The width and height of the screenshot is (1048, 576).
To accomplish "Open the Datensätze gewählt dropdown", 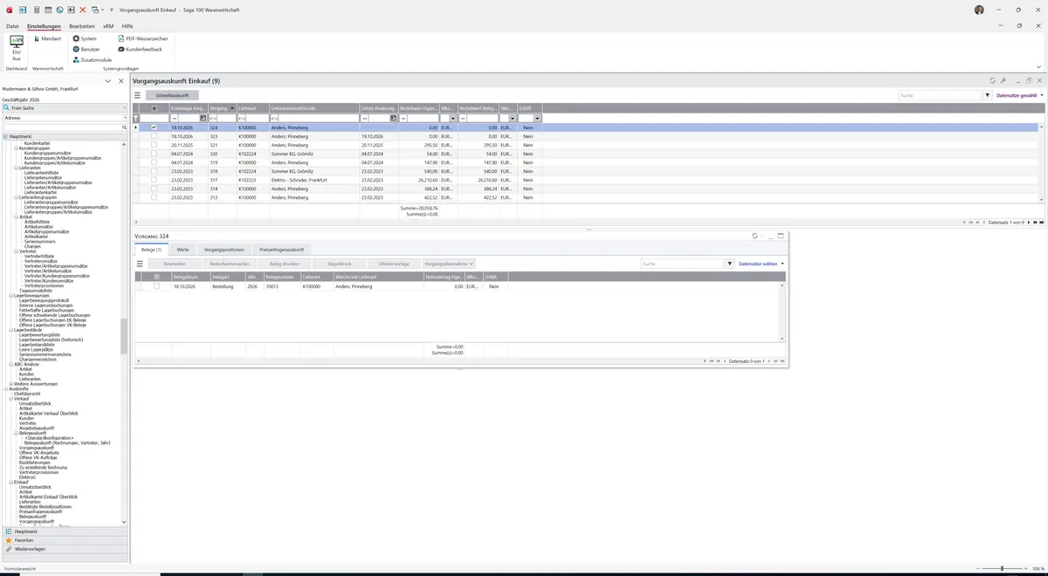I will pos(1019,95).
